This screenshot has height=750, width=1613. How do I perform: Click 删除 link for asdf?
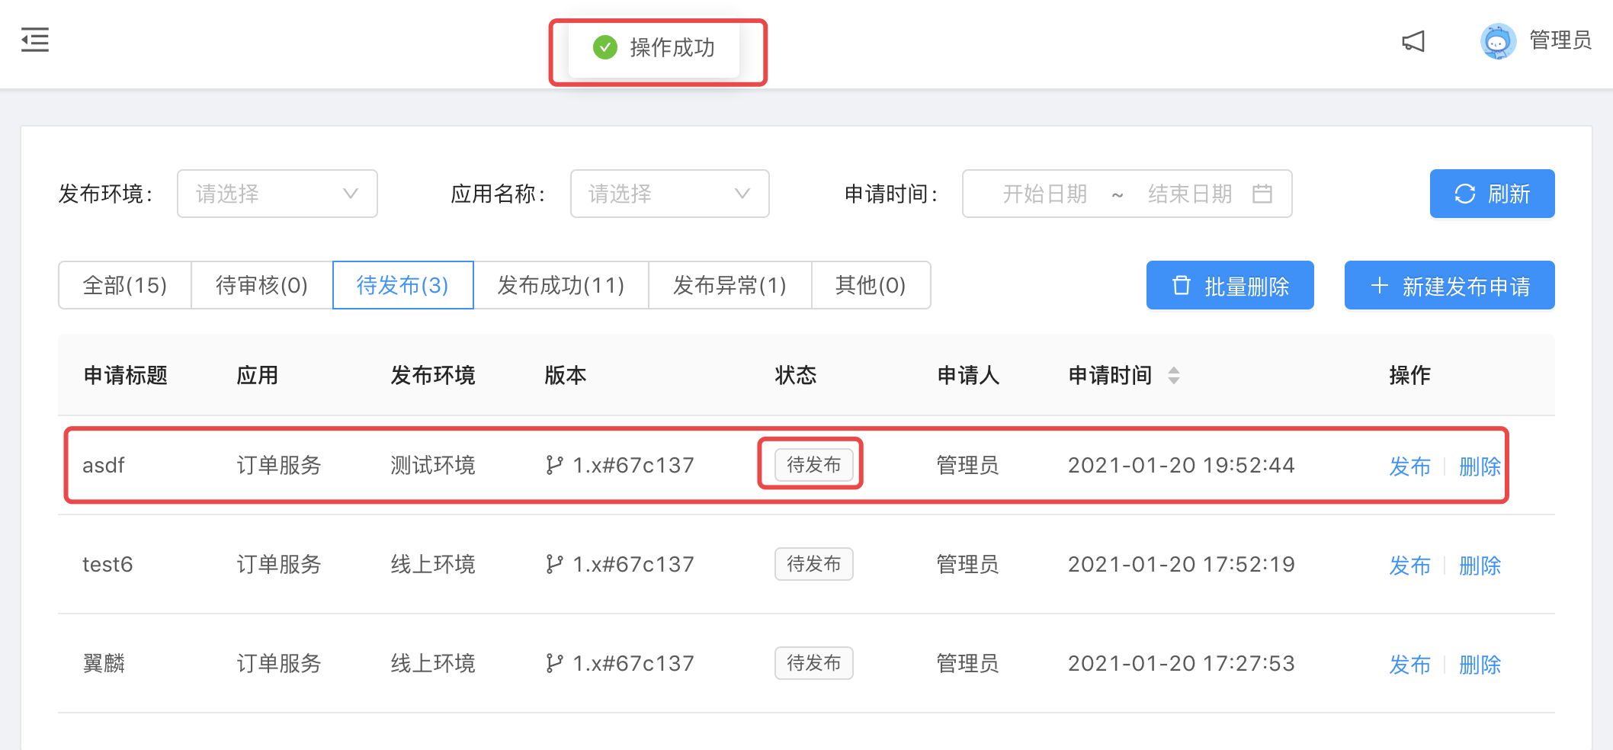pyautogui.click(x=1480, y=466)
